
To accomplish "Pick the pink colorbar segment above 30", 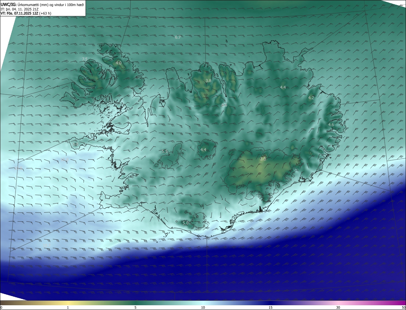I will click(338, 303).
